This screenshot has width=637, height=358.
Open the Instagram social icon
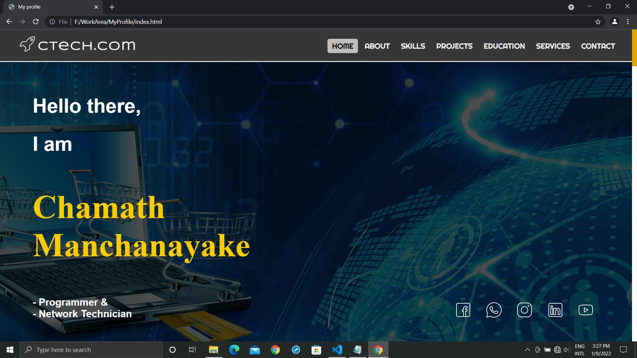[x=525, y=310]
